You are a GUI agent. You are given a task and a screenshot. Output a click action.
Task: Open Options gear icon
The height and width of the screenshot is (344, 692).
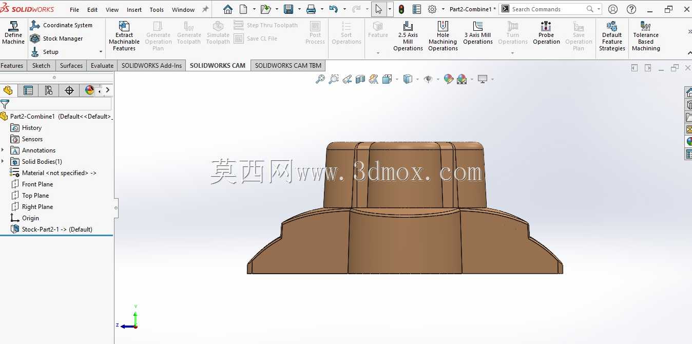point(432,9)
